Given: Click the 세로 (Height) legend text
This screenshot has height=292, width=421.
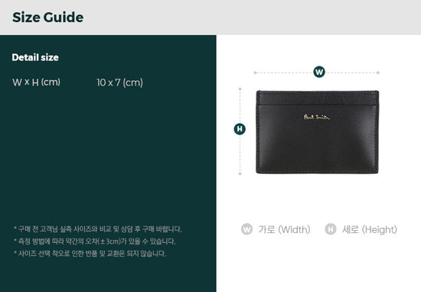Looking at the screenshot, I should [x=370, y=229].
